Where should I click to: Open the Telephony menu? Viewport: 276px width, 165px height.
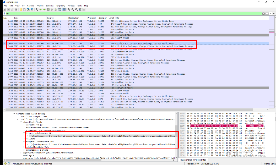61,5
